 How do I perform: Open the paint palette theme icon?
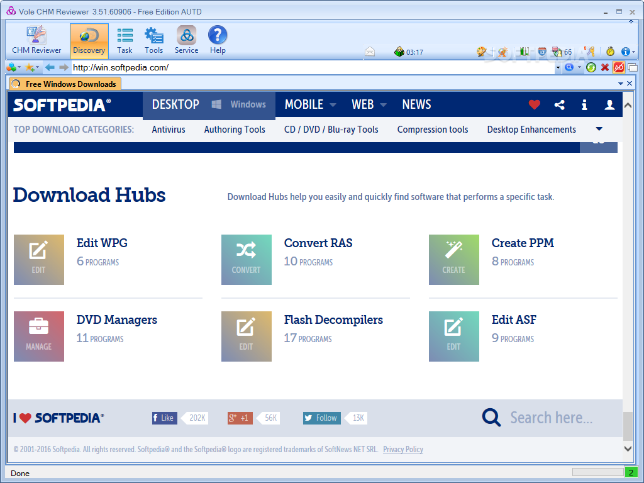coord(481,52)
